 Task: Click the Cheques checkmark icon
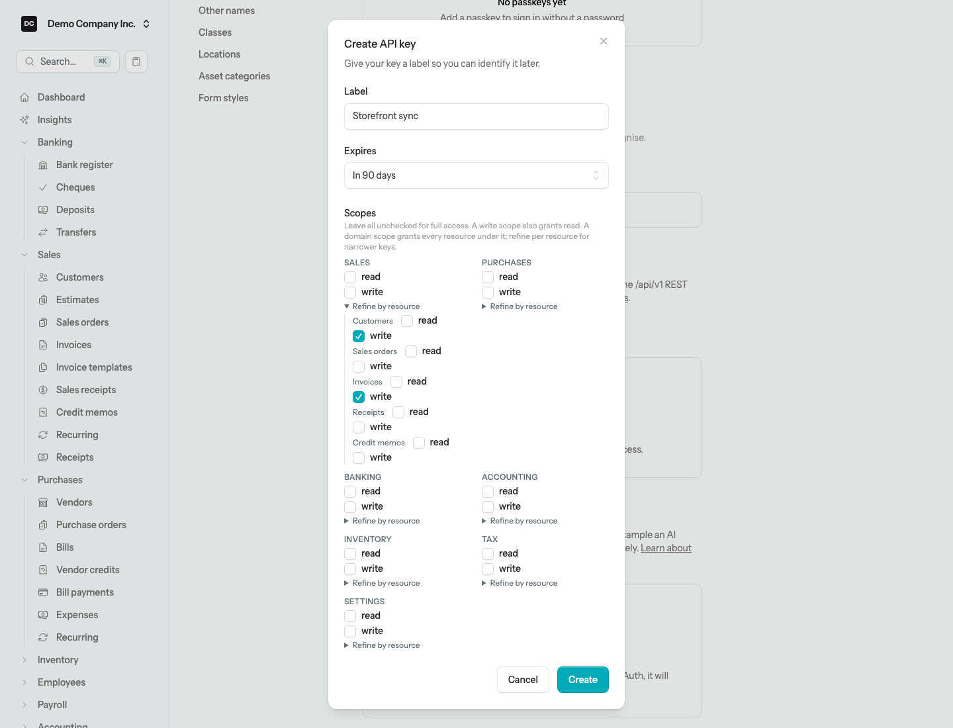click(x=43, y=187)
